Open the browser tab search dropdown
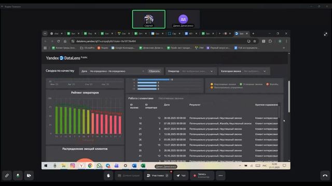Screen dimensions: 332x186 [x=45, y=34]
